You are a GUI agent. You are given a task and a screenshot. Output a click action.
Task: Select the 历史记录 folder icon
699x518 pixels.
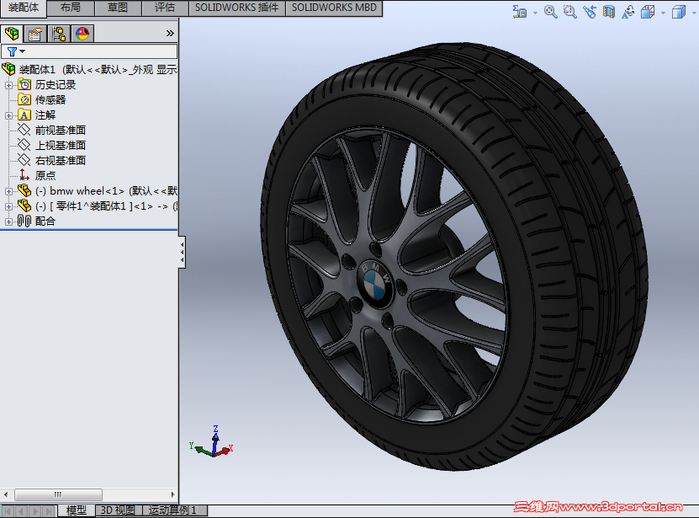point(24,84)
